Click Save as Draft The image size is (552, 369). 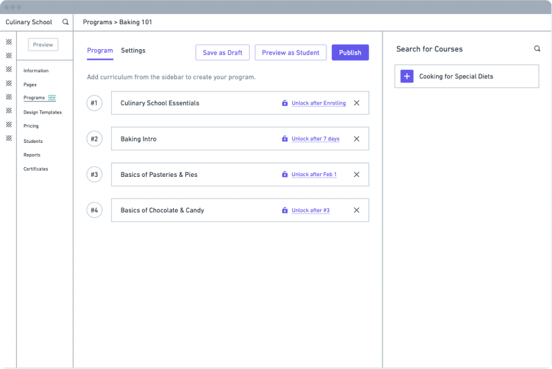[x=222, y=53]
